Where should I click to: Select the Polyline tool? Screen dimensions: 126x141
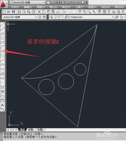(x=3, y=34)
